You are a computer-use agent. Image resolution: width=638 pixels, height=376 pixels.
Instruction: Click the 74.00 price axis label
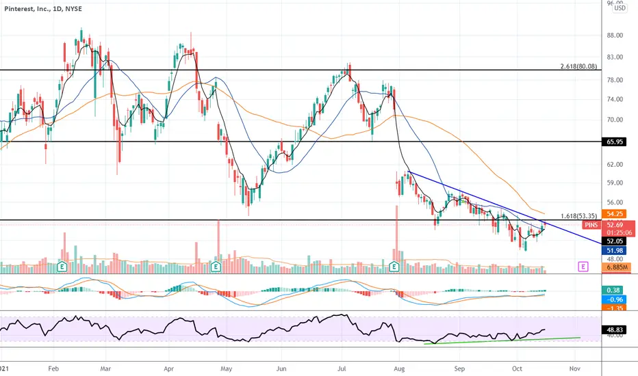pyautogui.click(x=615, y=99)
